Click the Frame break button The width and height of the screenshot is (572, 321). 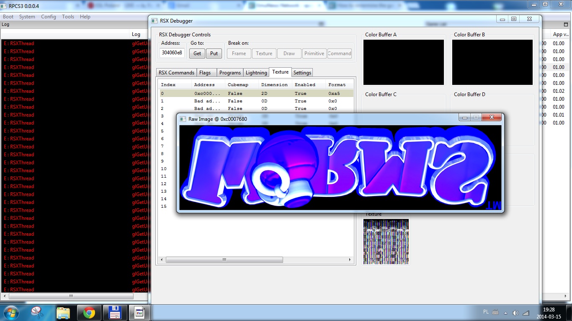tap(239, 53)
